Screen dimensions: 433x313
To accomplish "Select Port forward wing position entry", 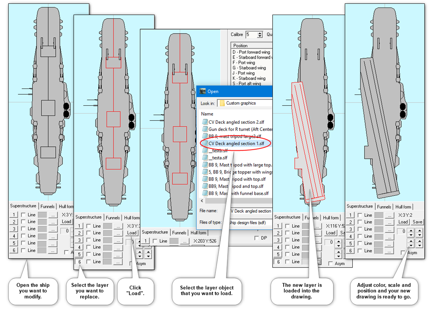I will coord(251,52).
